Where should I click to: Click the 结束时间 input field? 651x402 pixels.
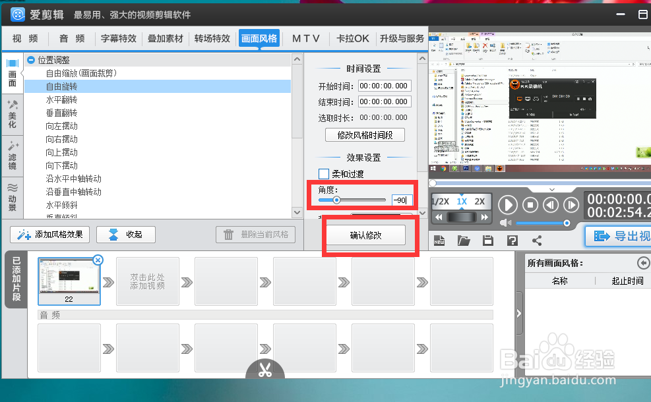[x=385, y=101]
